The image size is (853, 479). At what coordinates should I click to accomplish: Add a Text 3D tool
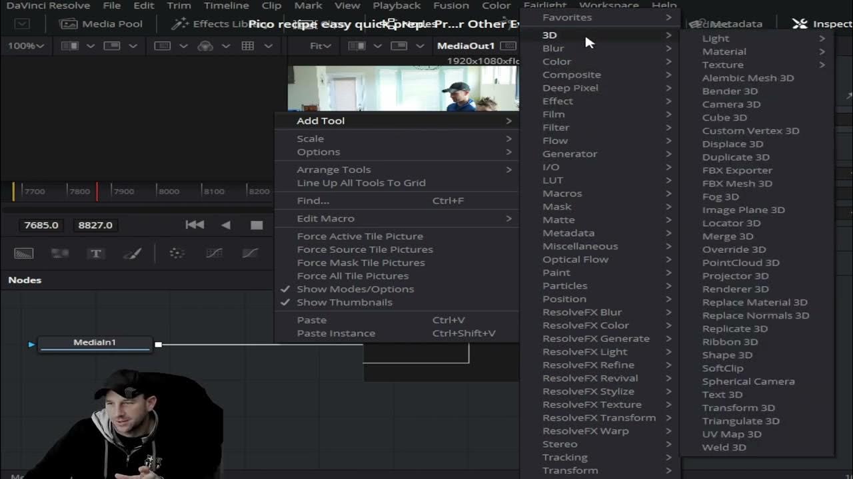(x=757, y=395)
